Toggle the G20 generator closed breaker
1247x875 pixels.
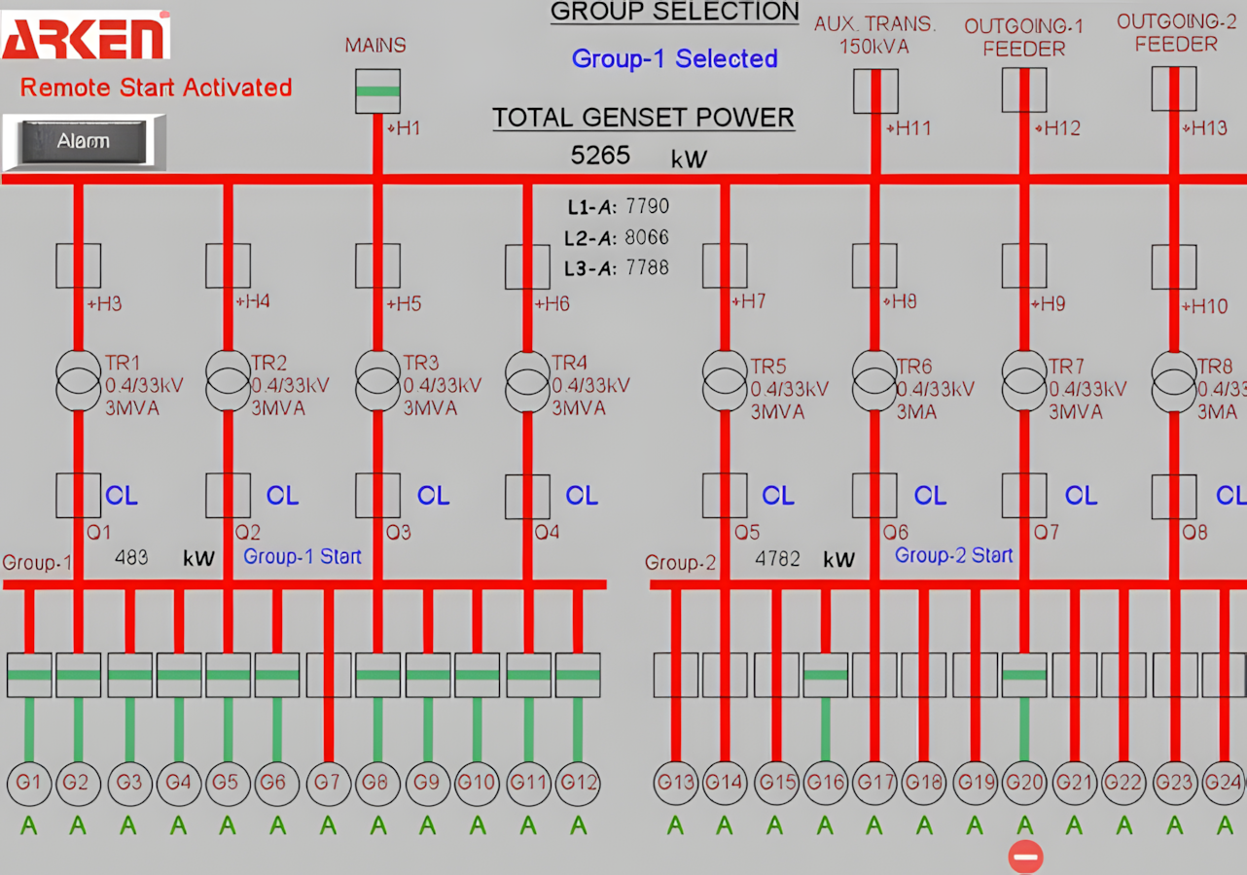(x=1024, y=675)
